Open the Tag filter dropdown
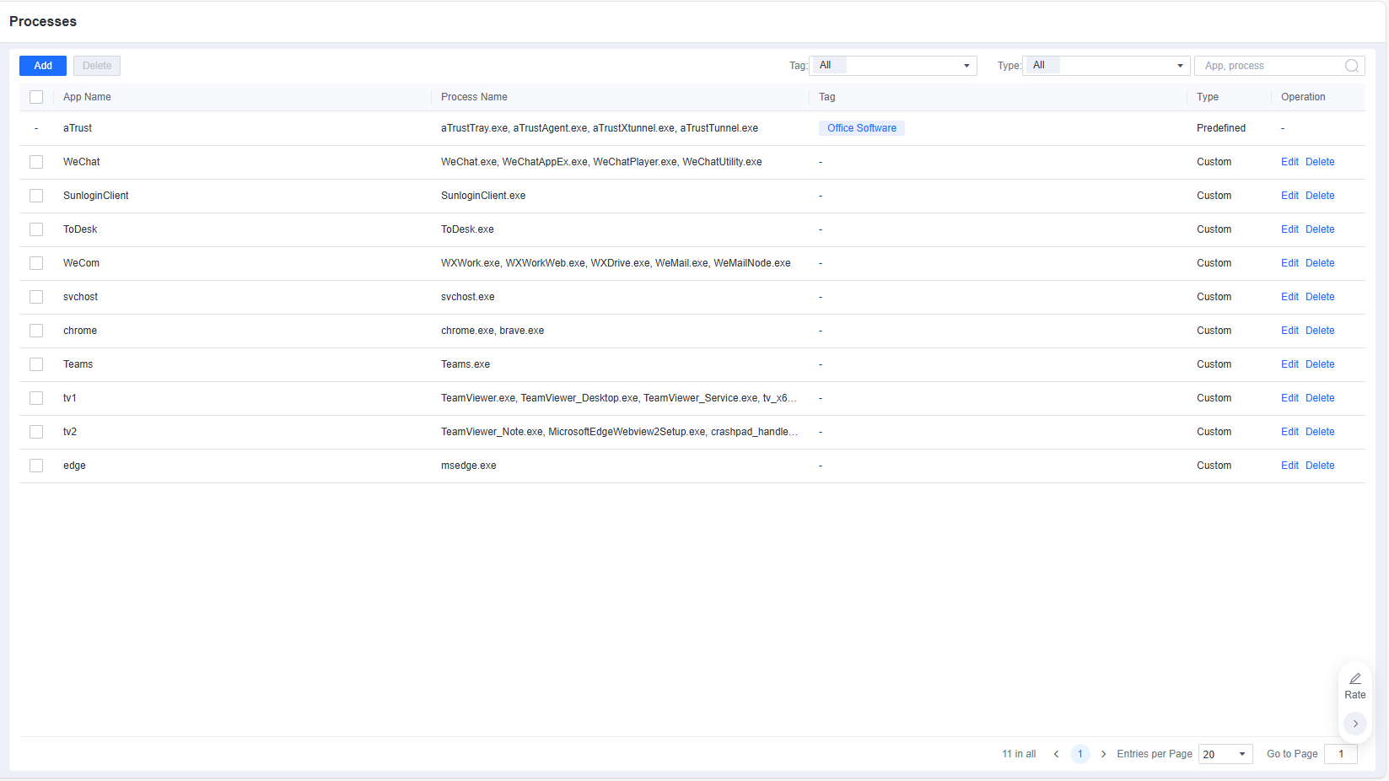 click(893, 66)
